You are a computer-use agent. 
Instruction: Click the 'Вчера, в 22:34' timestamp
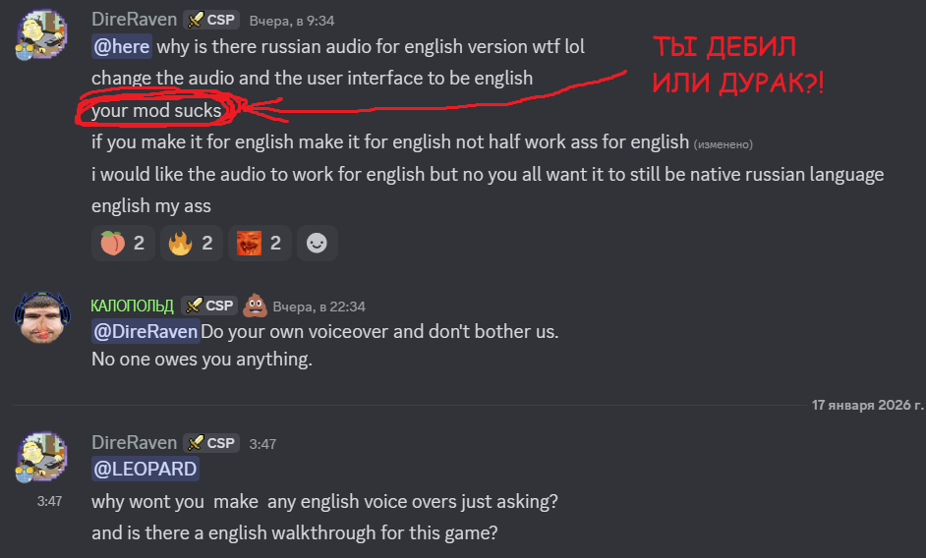click(x=318, y=307)
